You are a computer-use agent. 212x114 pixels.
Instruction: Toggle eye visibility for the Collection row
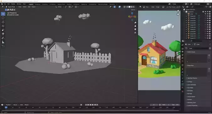[208, 12]
